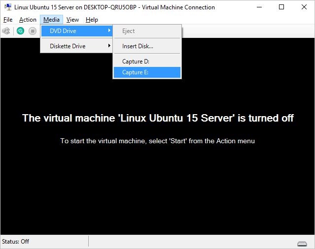
Task: Click the Ctrl+Alt+Delete toolbar icon
Action: tap(6, 31)
